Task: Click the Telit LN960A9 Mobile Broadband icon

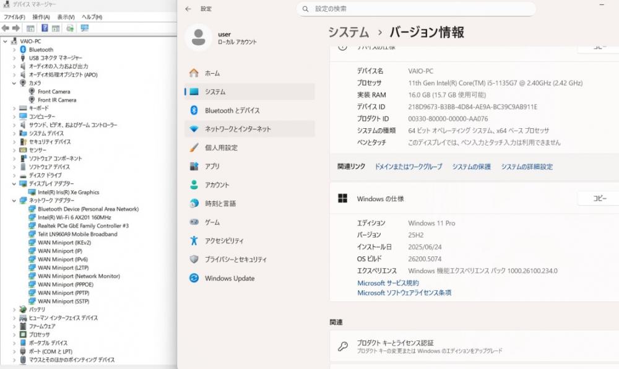Action: point(32,234)
